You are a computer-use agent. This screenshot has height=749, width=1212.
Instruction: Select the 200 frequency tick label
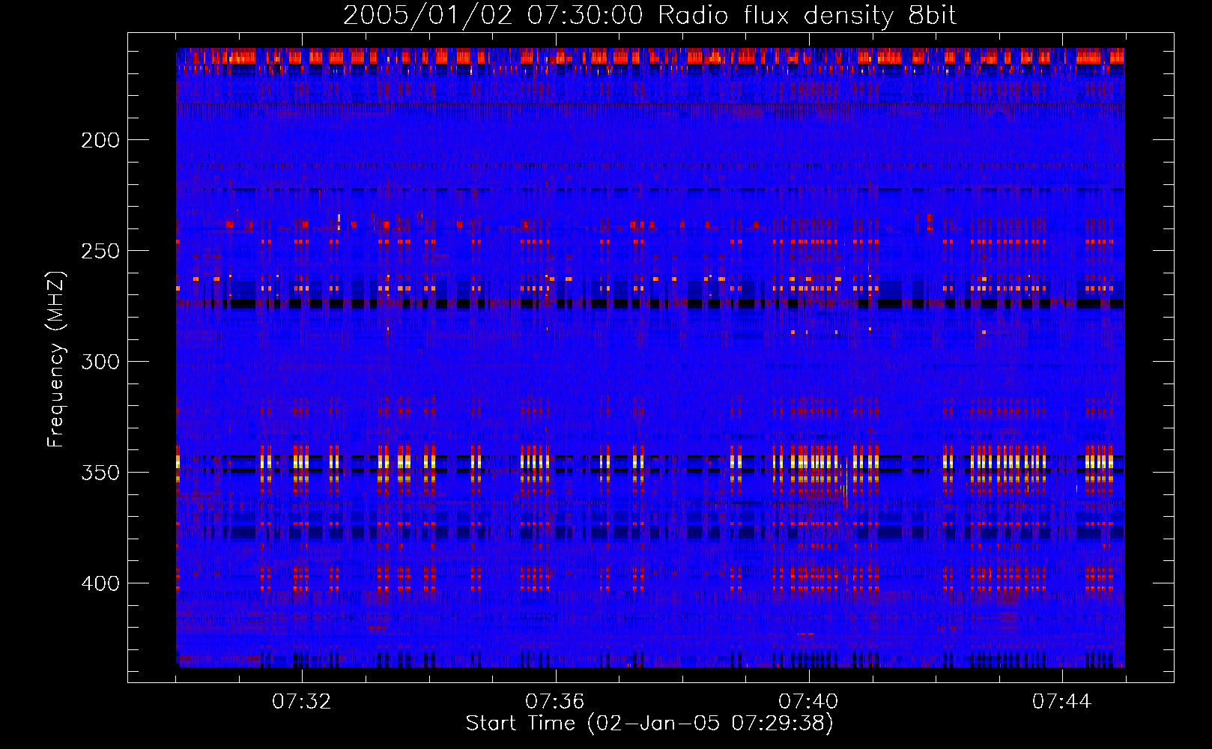tap(100, 140)
